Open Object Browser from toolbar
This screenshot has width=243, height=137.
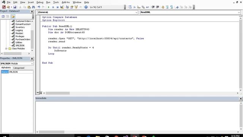click(x=76, y=7)
